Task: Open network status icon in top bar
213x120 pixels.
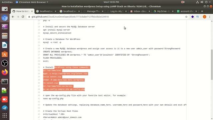Action: coord(197,2)
